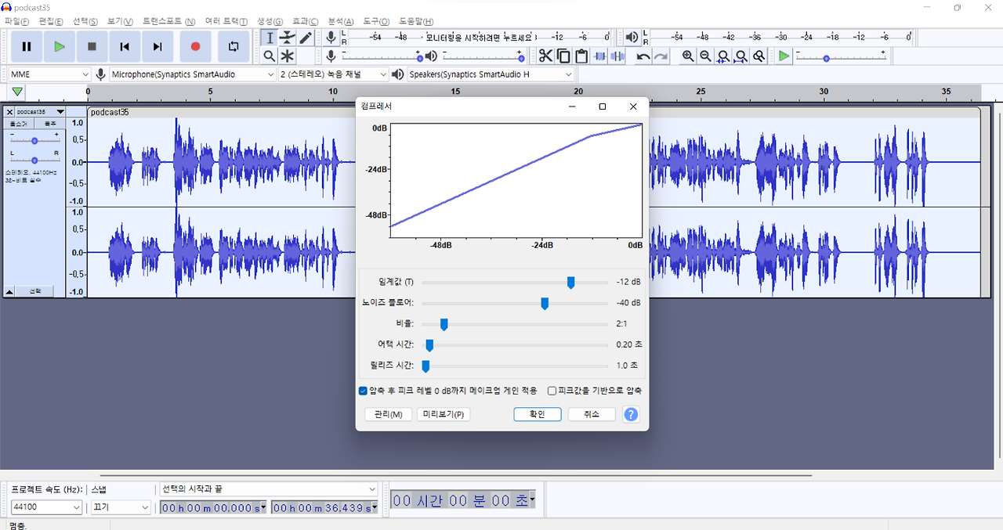Redo with the grayed redo arrow
The width and height of the screenshot is (1003, 530).
tap(661, 56)
